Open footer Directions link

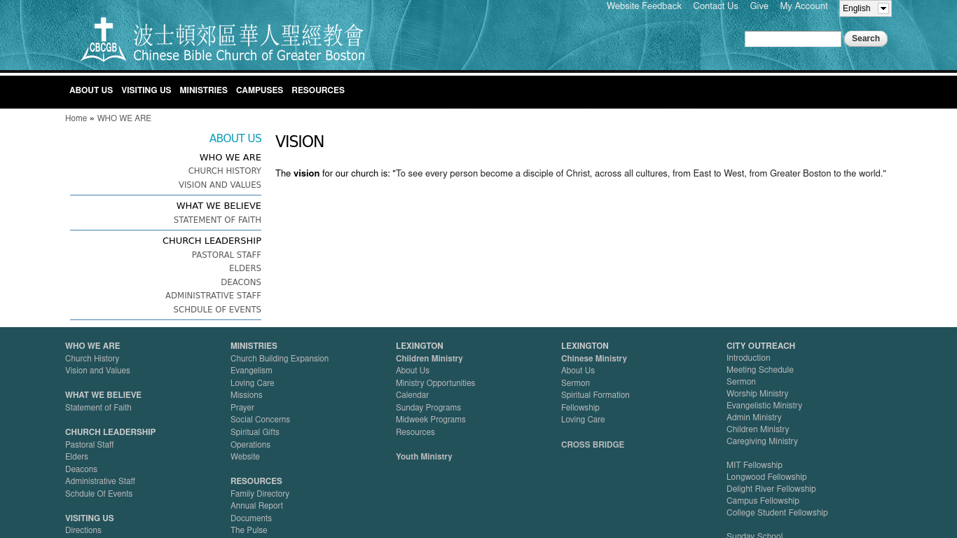tap(83, 530)
